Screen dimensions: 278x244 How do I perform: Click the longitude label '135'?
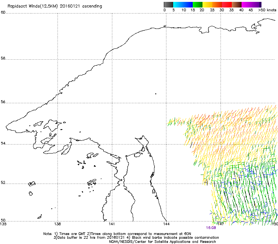click(3, 224)
